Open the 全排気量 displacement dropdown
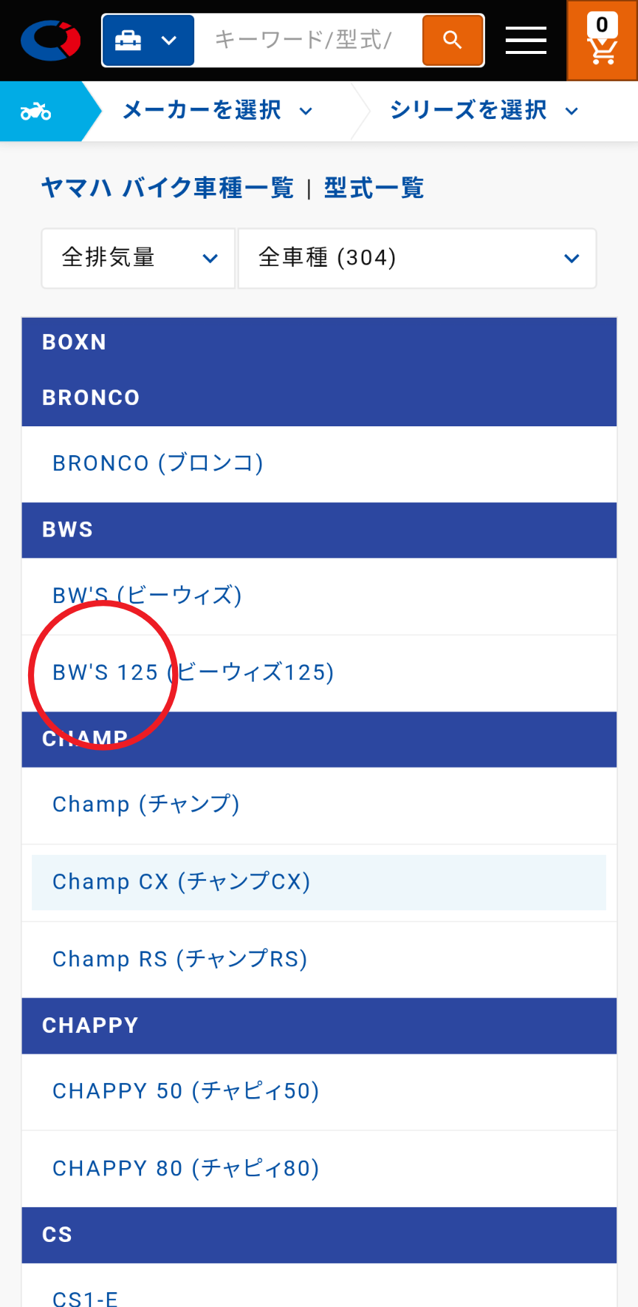 point(138,258)
